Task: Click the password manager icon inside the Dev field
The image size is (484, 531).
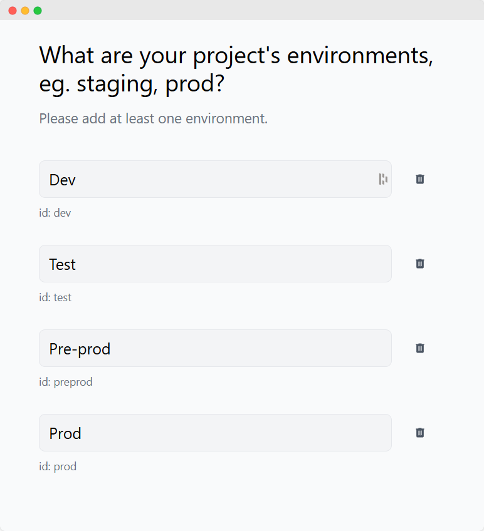Action: pos(383,179)
